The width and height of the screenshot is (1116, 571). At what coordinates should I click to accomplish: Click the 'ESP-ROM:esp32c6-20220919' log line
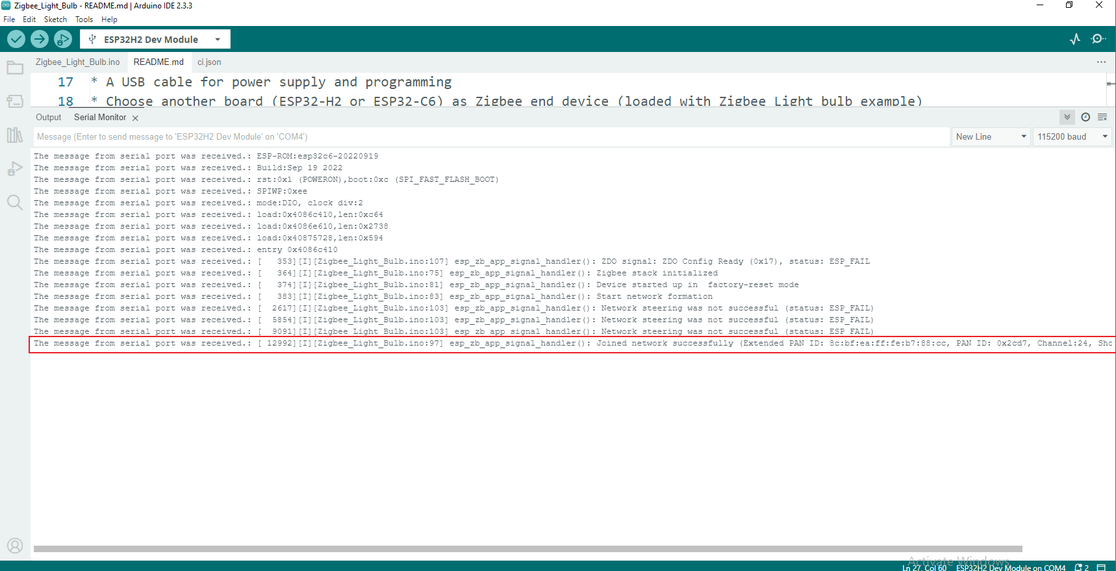206,156
